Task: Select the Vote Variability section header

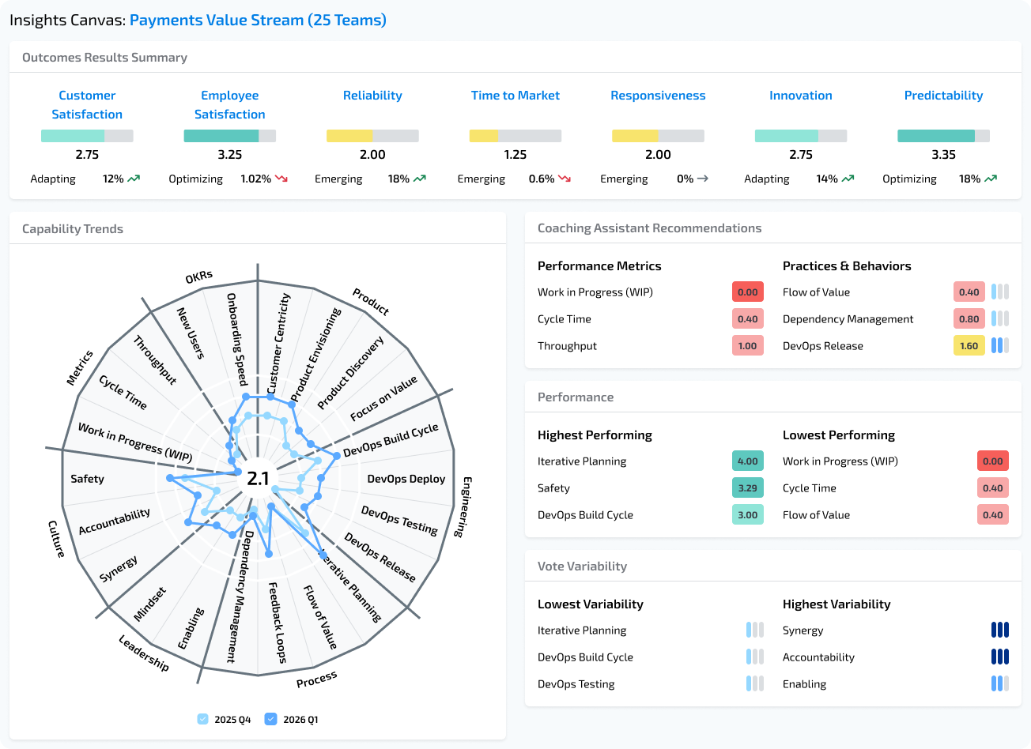Action: [582, 566]
